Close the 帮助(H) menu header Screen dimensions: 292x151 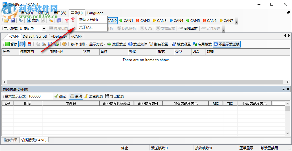click(x=77, y=13)
